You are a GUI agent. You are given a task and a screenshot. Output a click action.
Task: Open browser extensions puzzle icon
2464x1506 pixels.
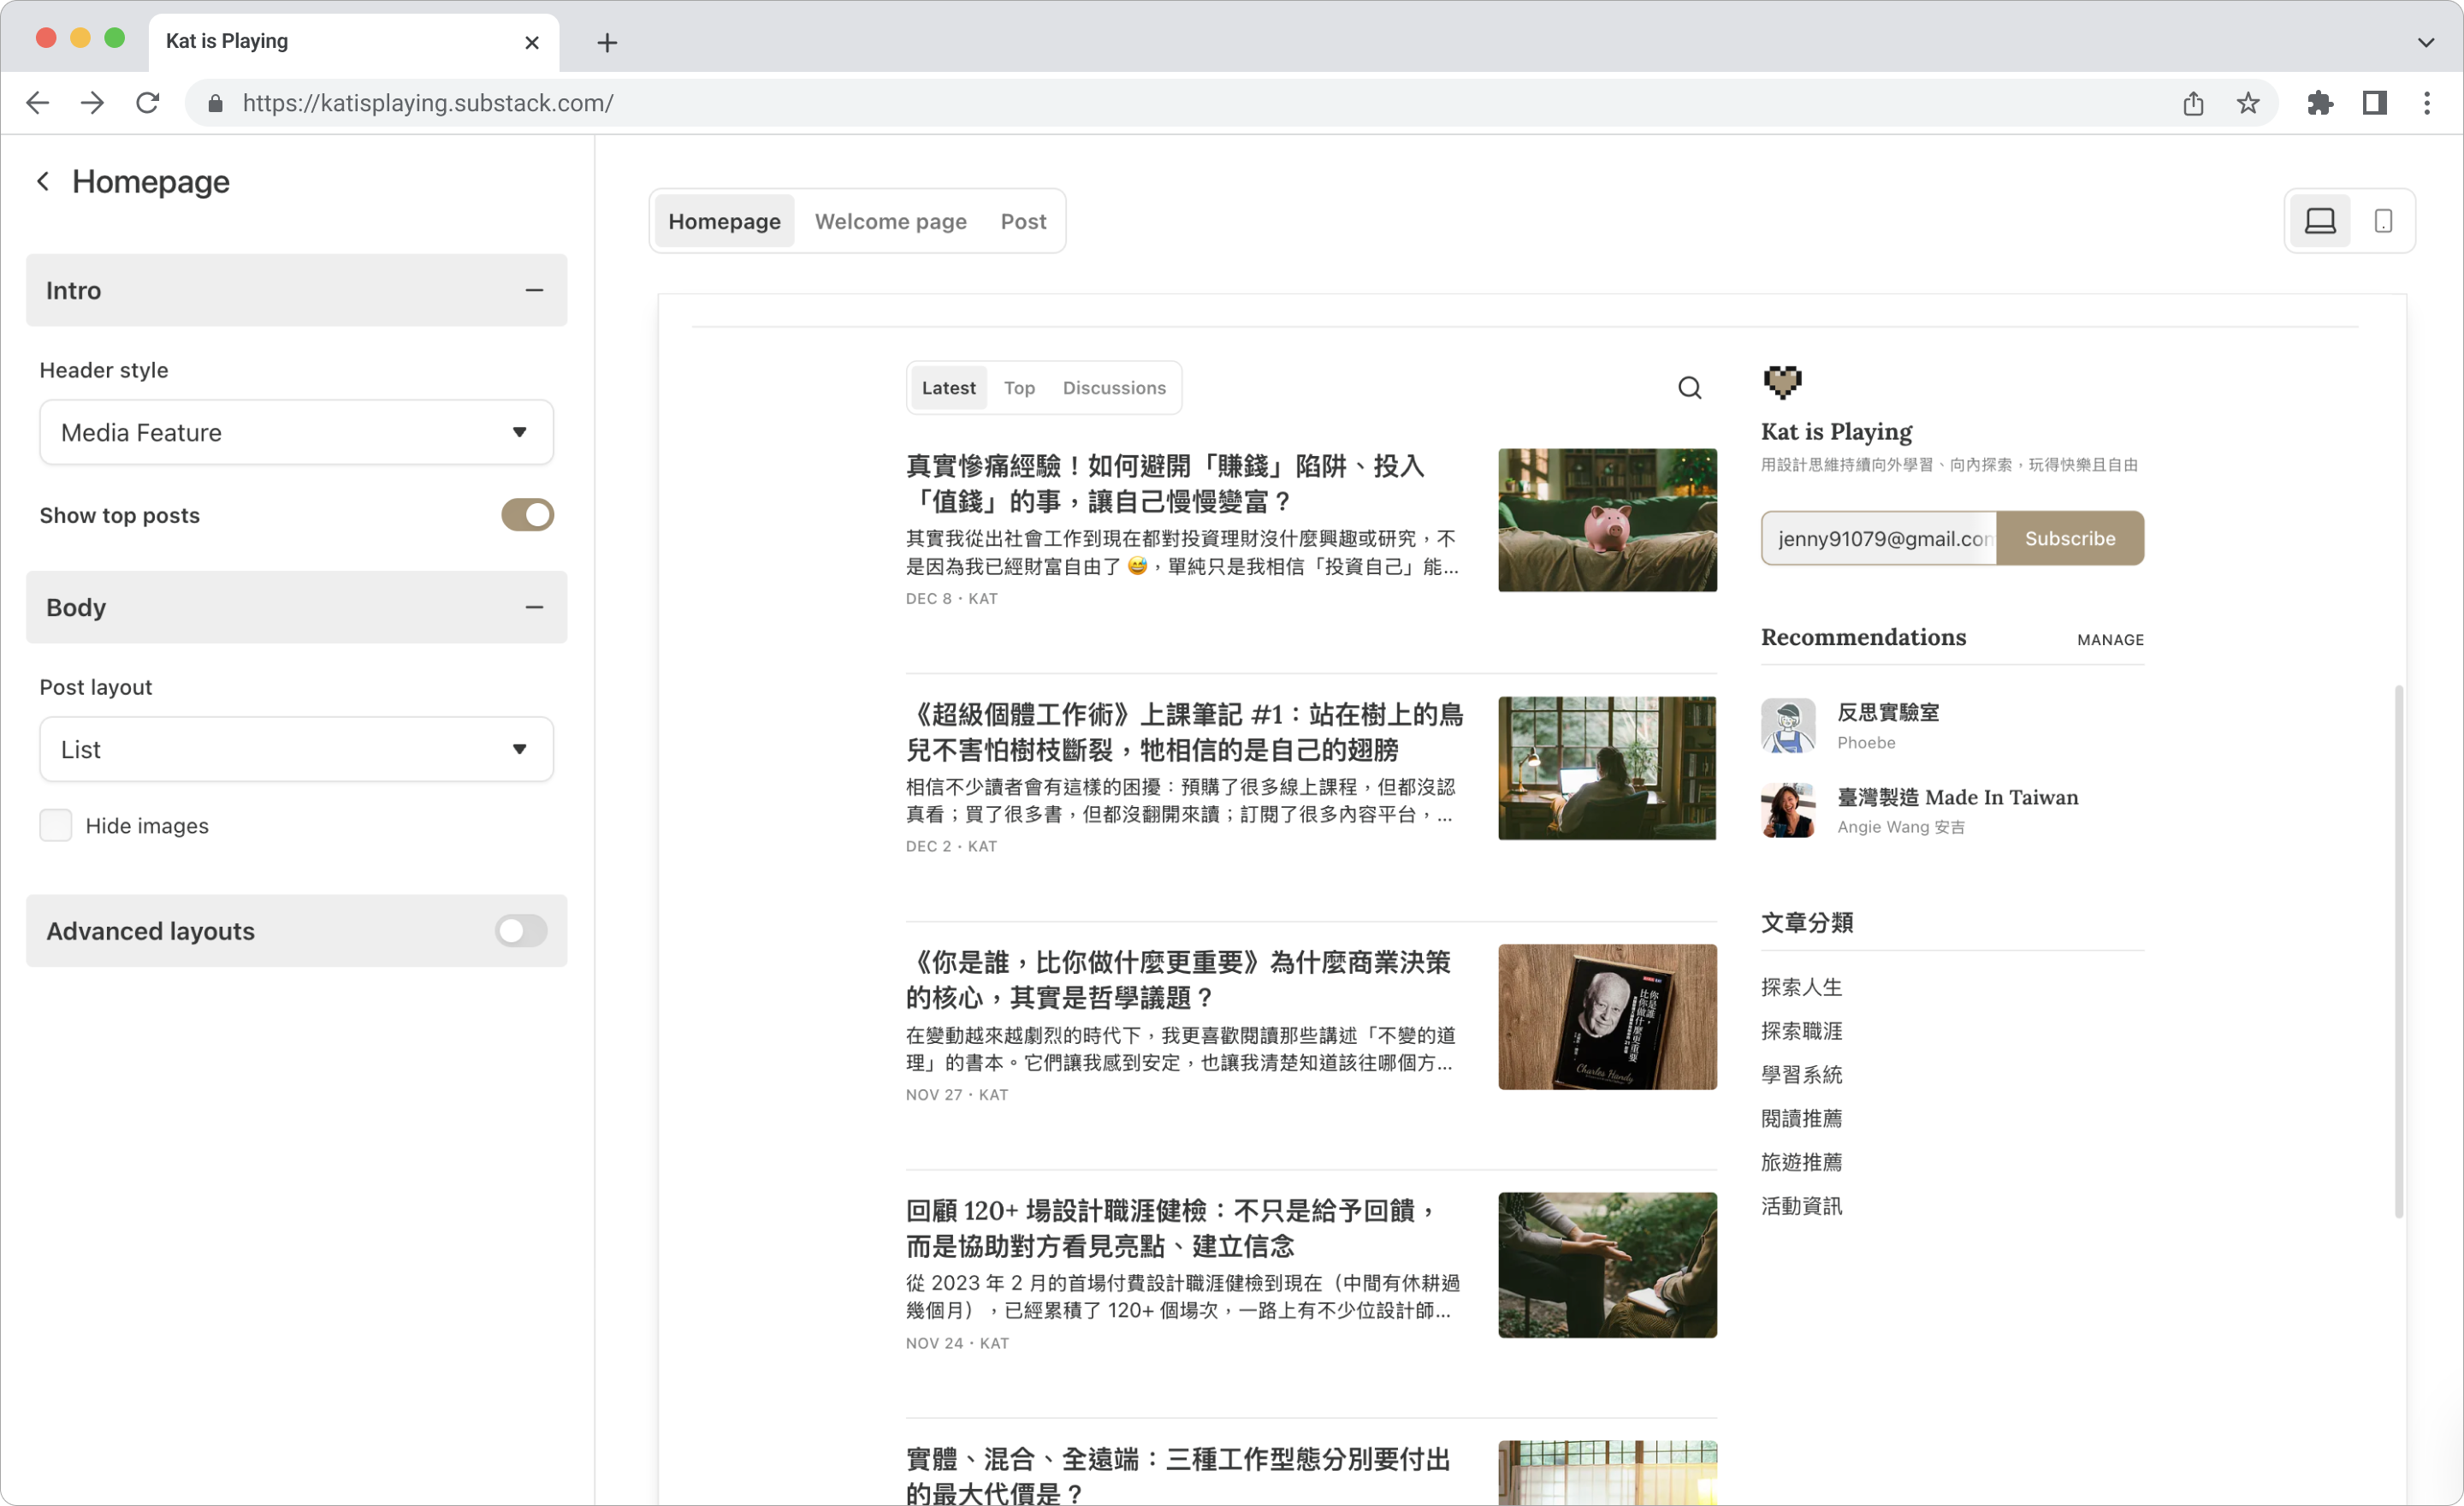(2319, 103)
